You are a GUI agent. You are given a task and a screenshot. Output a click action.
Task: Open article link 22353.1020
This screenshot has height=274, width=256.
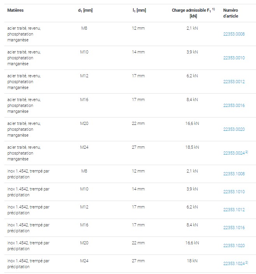pos(234,246)
